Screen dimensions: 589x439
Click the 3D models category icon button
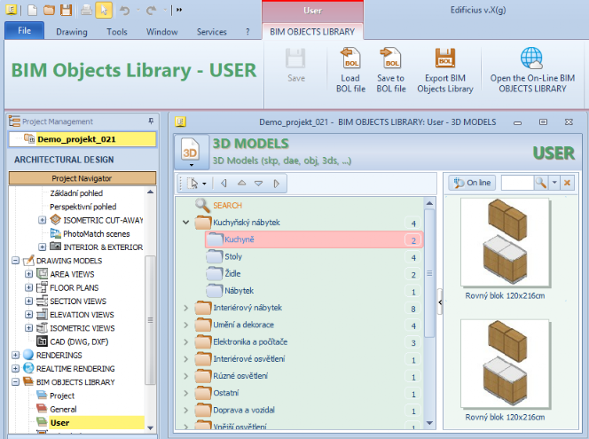pyautogui.click(x=190, y=150)
